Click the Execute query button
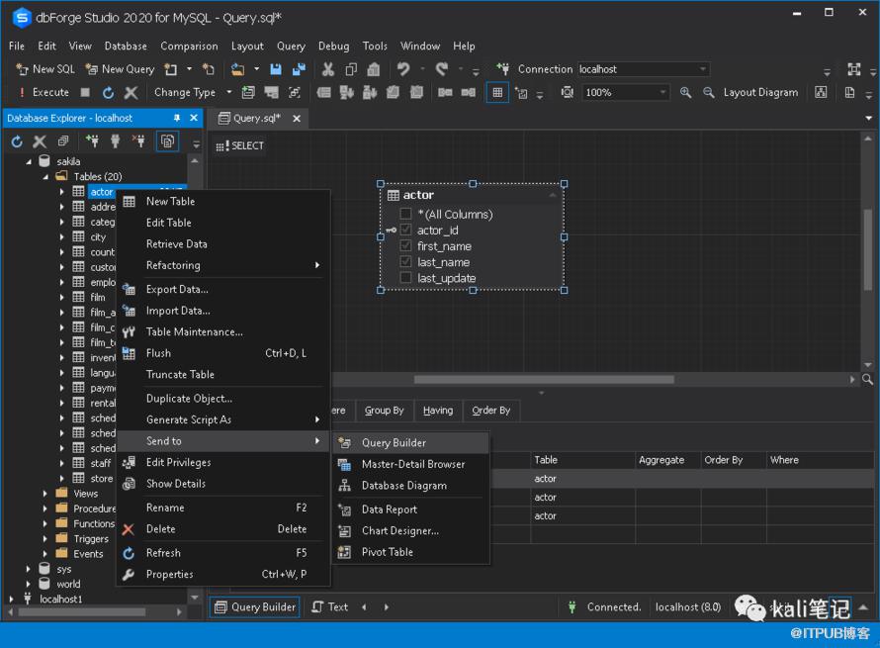This screenshot has height=648, width=880. pos(44,92)
